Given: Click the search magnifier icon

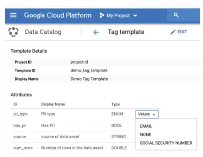Looking at the screenshot, I should tap(176, 15).
